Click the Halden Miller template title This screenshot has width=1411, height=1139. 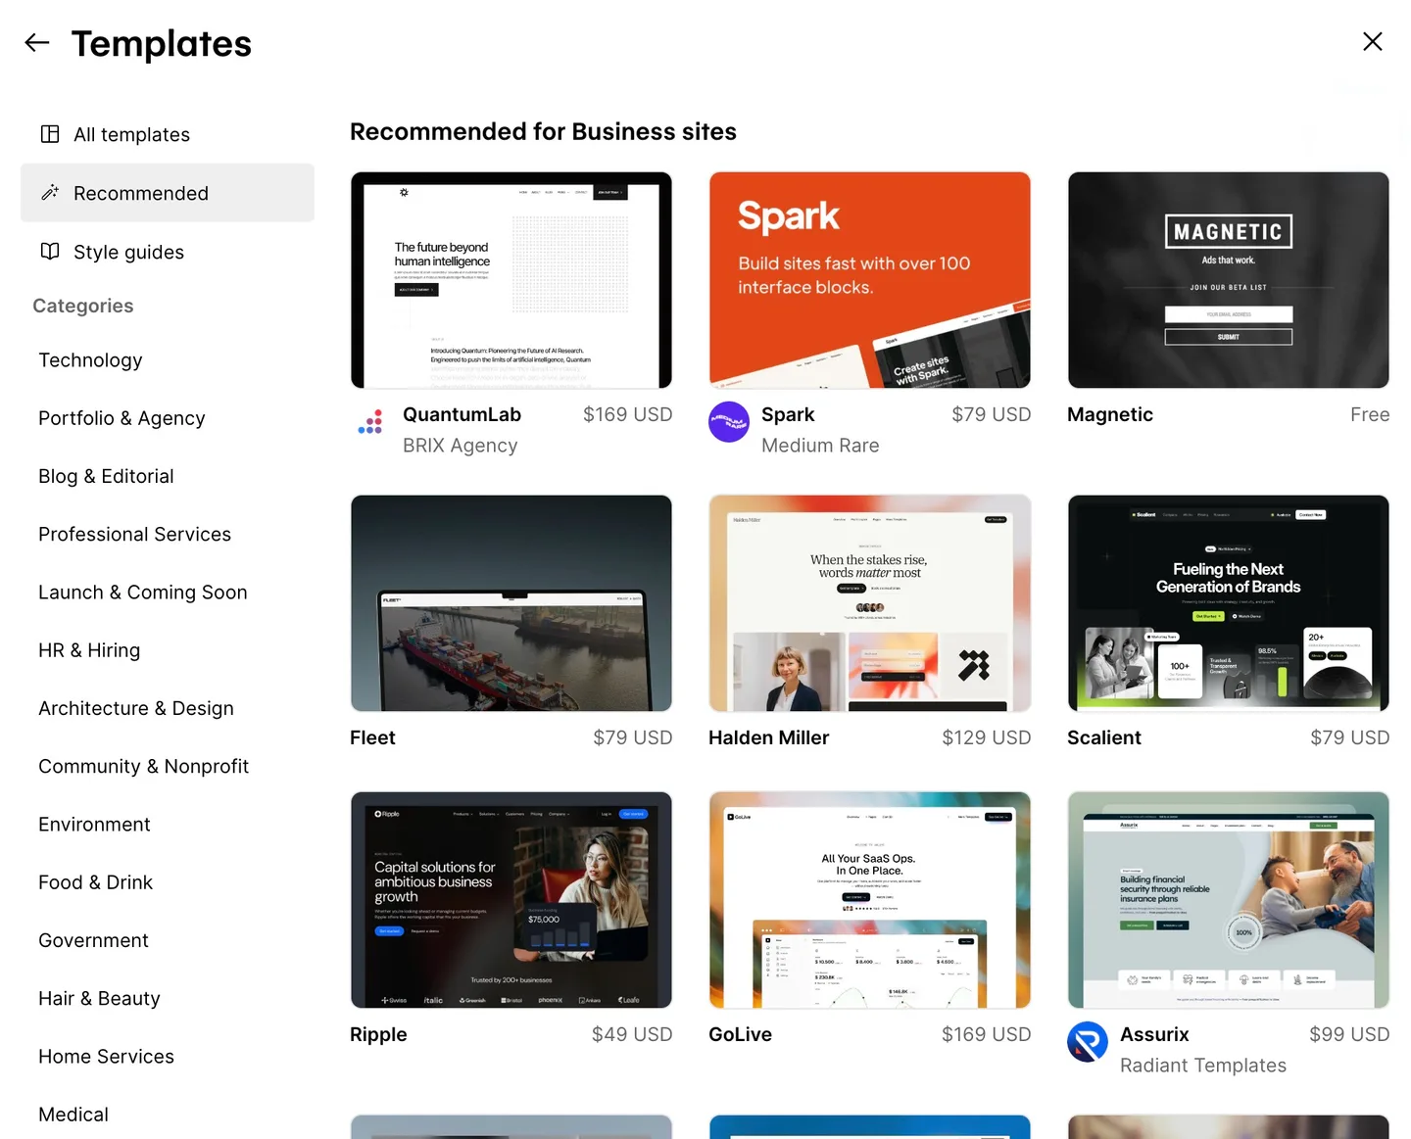click(x=769, y=737)
